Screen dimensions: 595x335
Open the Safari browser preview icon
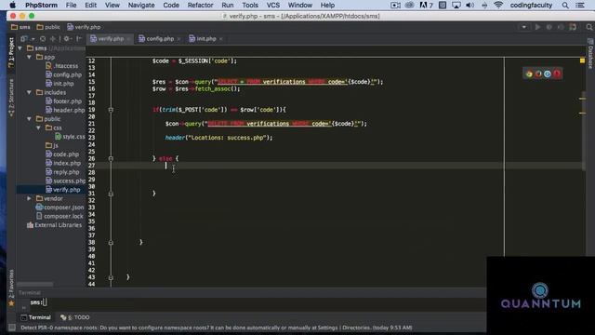click(x=548, y=74)
